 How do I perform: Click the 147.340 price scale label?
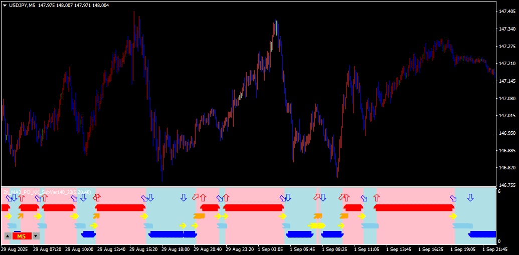click(x=506, y=29)
